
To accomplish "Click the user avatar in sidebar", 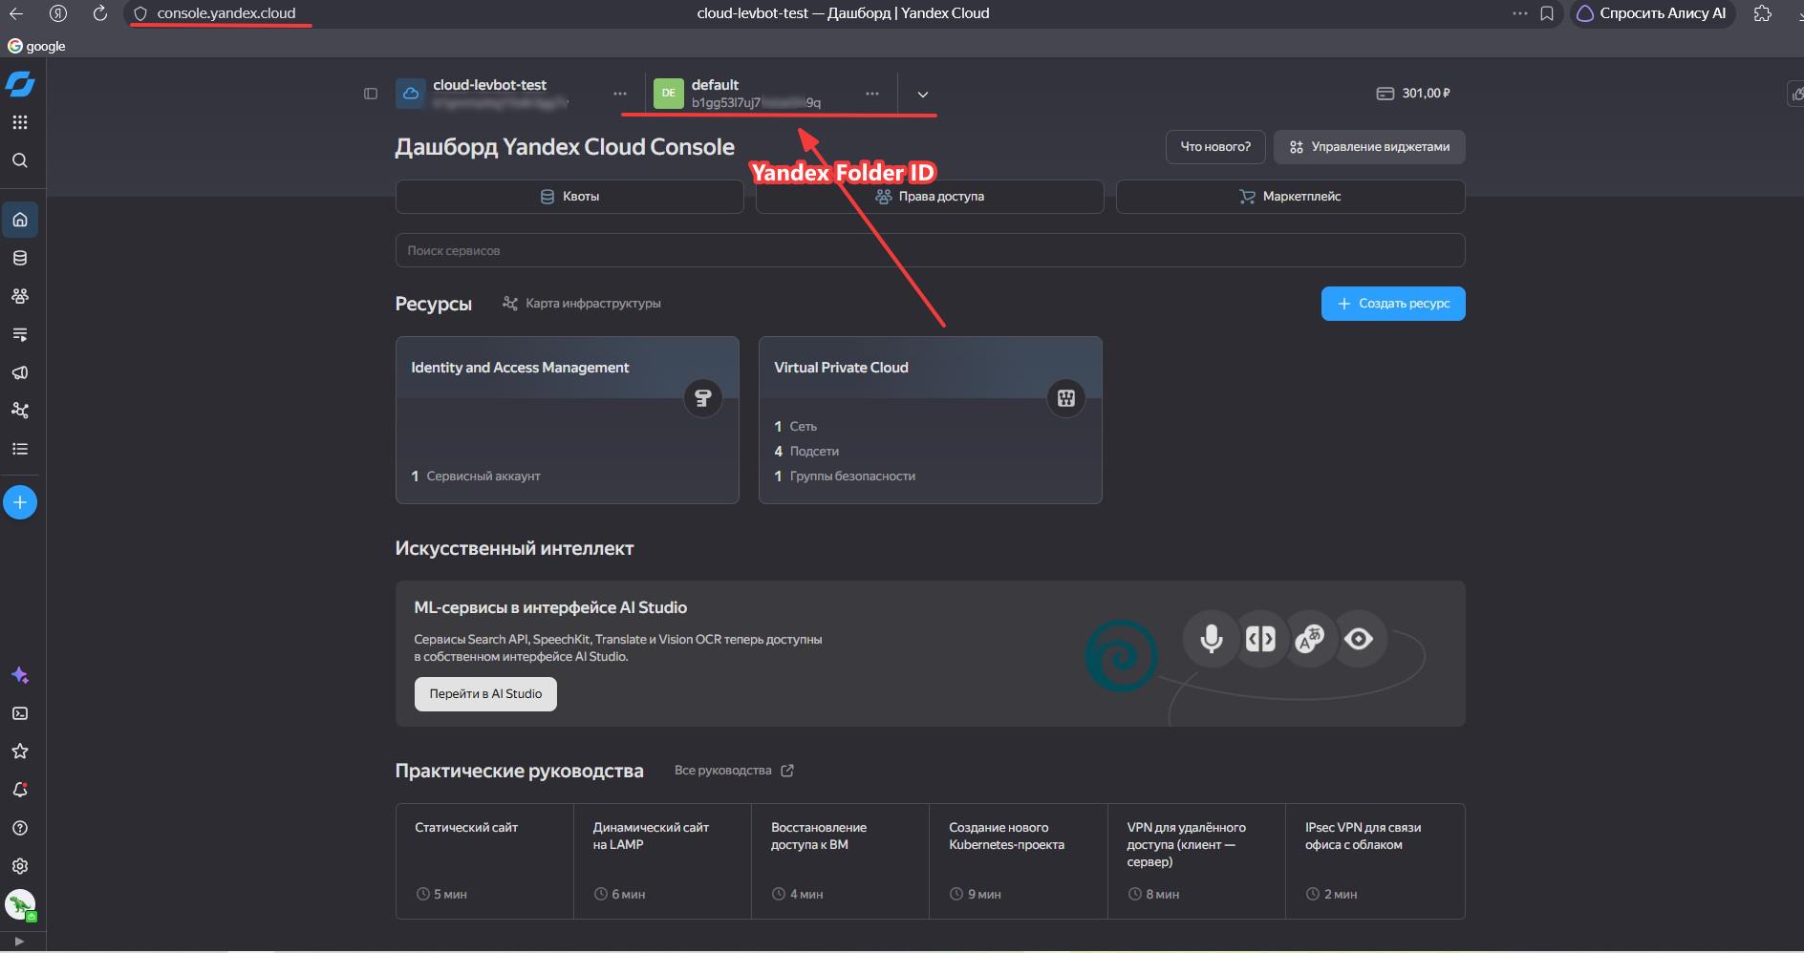I will pyautogui.click(x=20, y=904).
